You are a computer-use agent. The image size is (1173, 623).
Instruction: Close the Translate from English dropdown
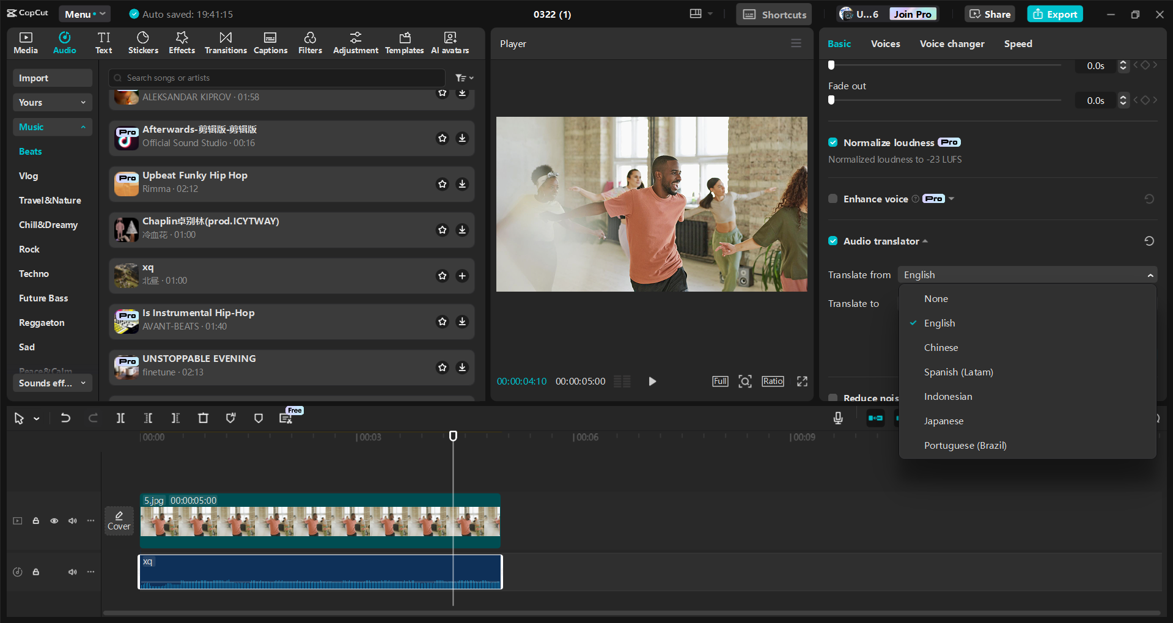[x=1028, y=275]
